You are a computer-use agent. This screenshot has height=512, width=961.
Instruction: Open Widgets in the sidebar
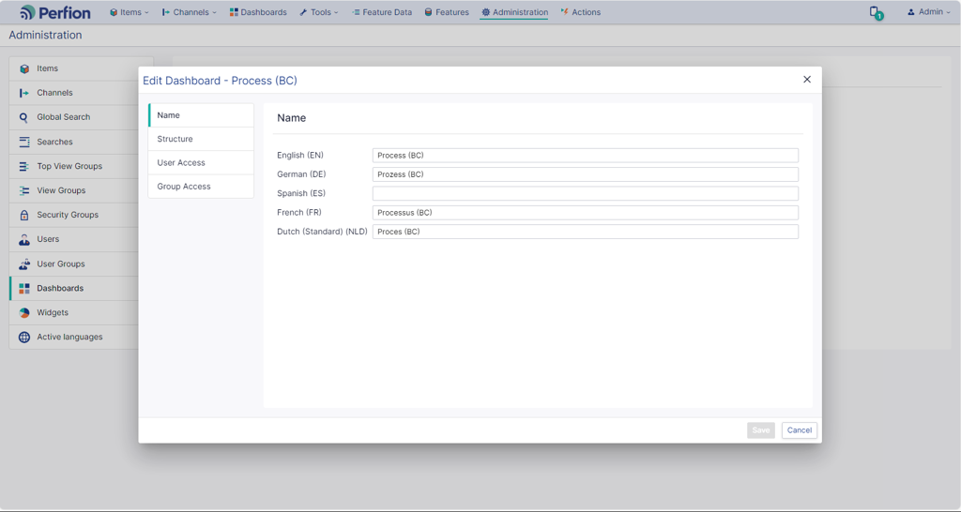click(75, 313)
